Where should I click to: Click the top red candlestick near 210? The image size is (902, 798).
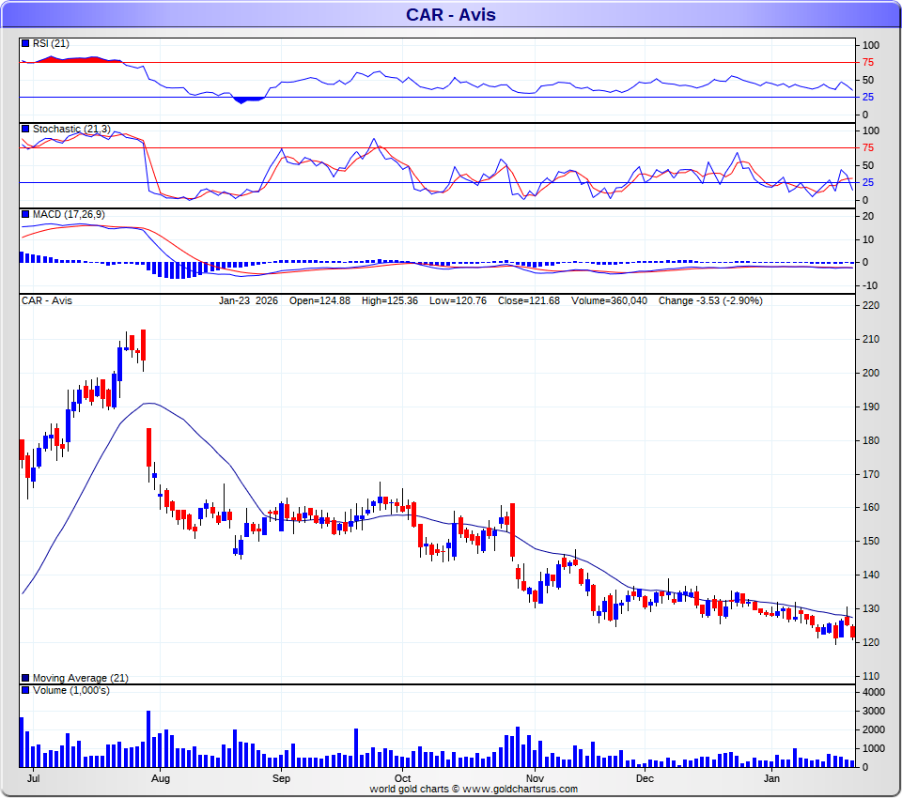pyautogui.click(x=144, y=345)
